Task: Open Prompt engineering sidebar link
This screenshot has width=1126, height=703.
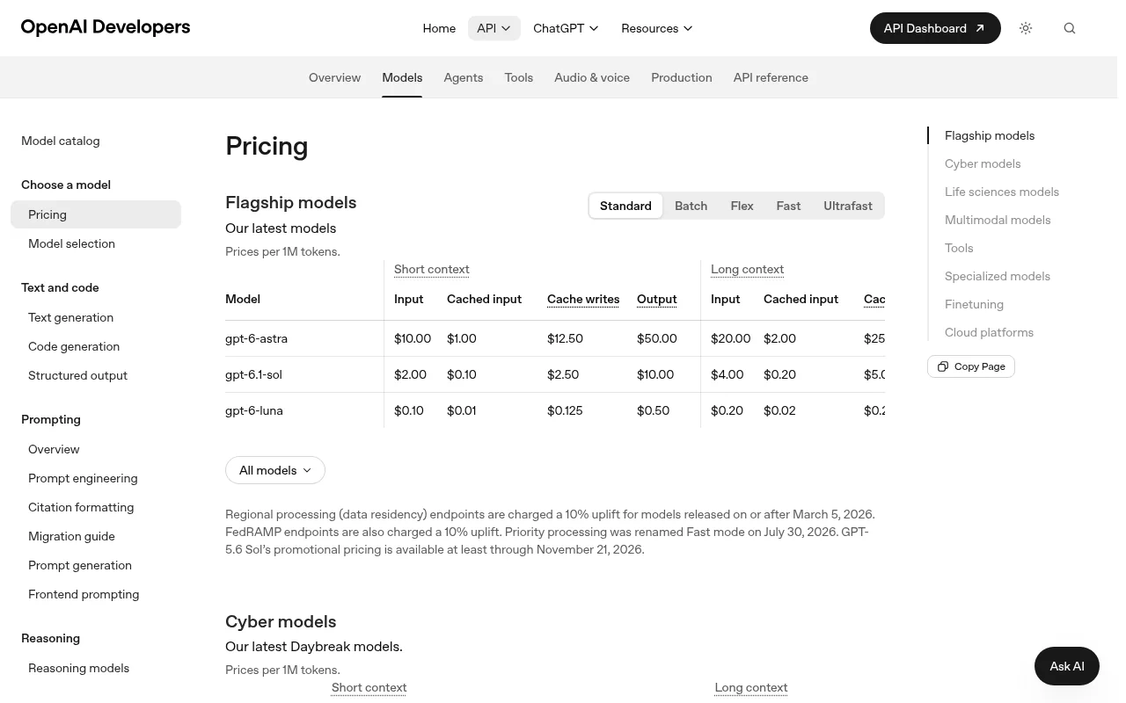Action: coord(96,478)
